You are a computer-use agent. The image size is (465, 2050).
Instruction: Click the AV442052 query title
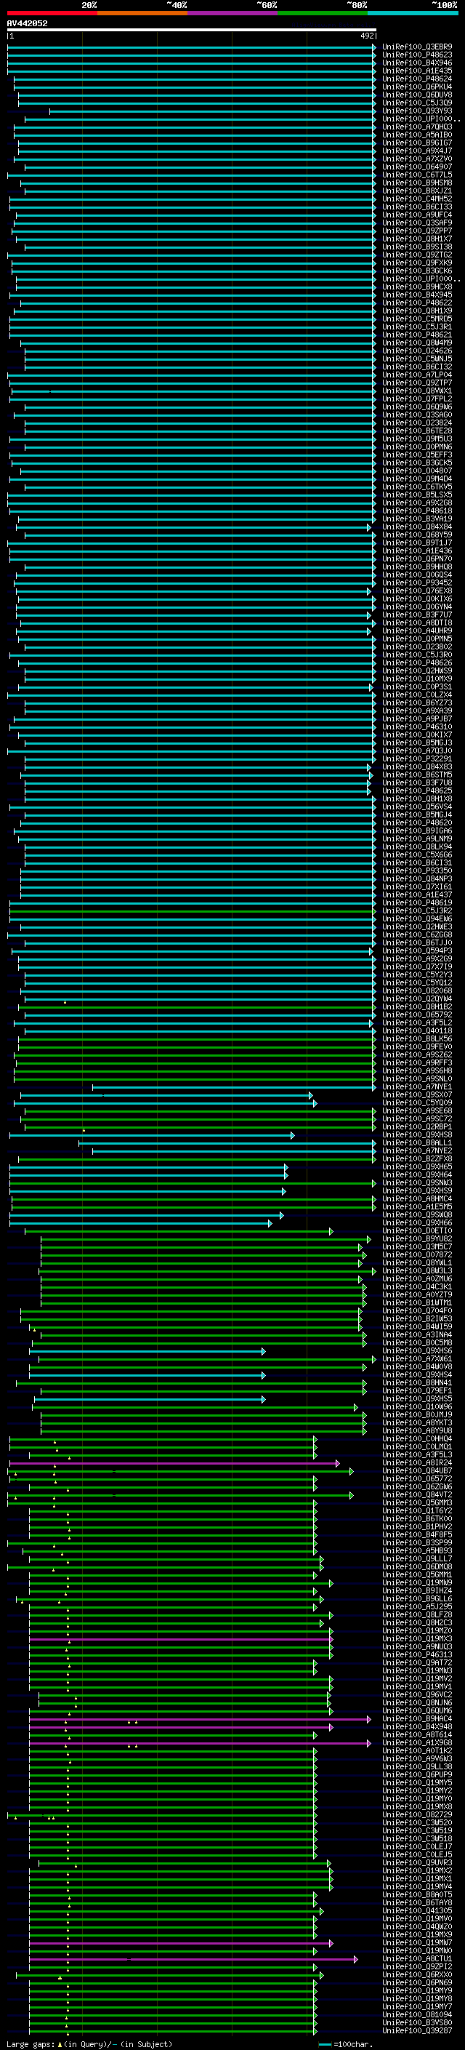[x=27, y=23]
